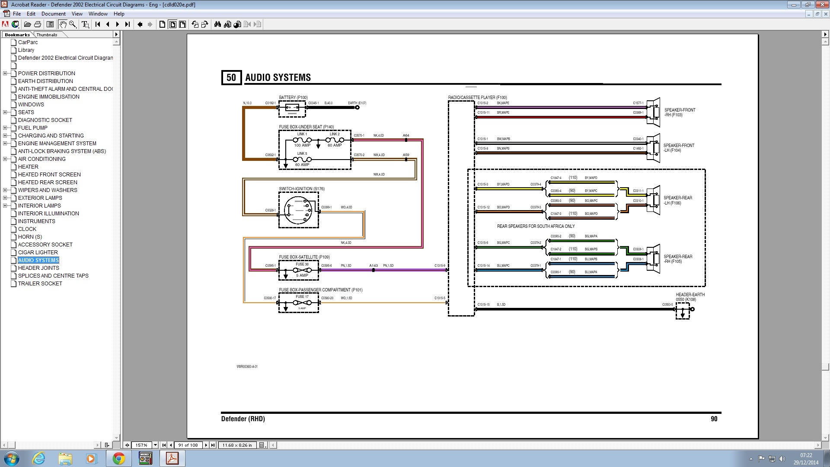Expand CHARGING AND STARTING bookmark
Viewport: 830px width, 467px height.
[5, 136]
